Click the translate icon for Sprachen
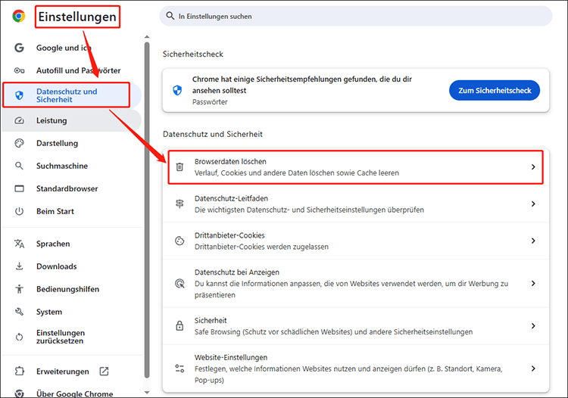The image size is (568, 398). (19, 244)
